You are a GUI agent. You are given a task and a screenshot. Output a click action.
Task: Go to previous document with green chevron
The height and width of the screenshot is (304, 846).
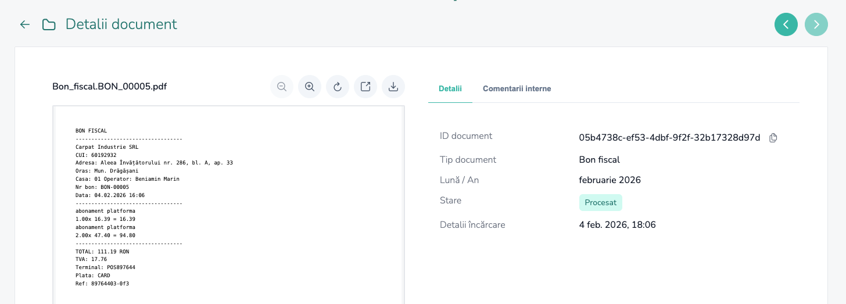click(786, 24)
